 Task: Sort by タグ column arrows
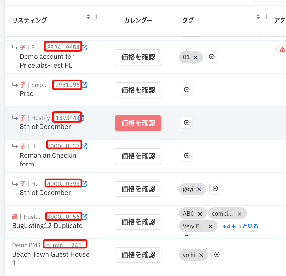[258, 17]
